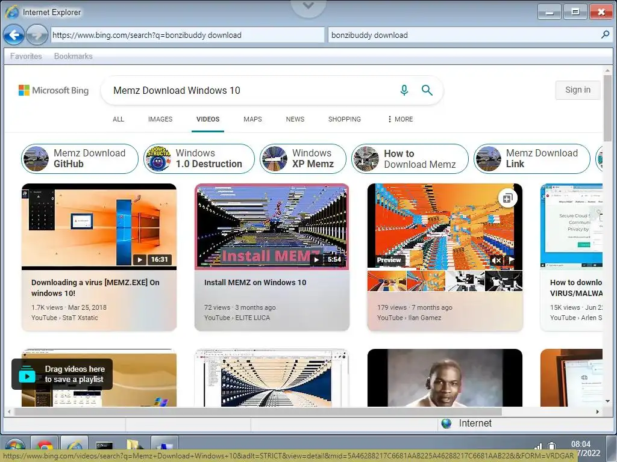
Task: Click the Internet Explorer taskbar icon
Action: (x=74, y=447)
